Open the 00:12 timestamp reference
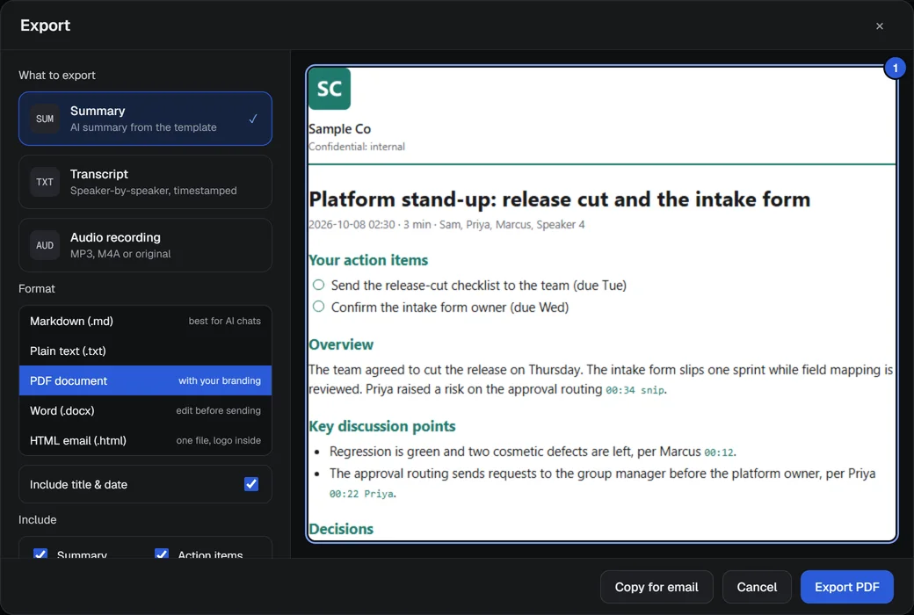This screenshot has height=615, width=914. point(719,452)
